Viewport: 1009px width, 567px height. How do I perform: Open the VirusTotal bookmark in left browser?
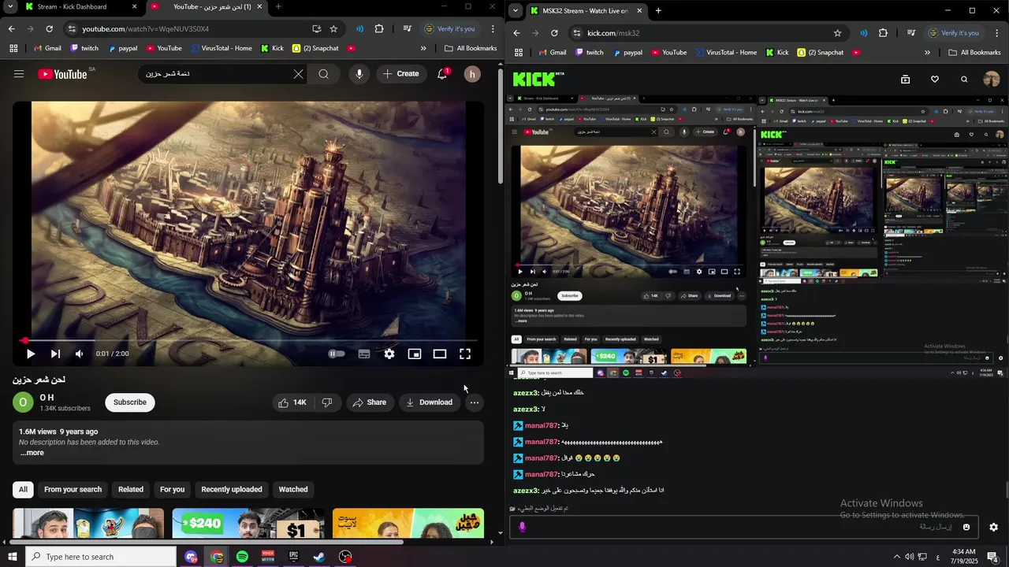[x=220, y=48]
